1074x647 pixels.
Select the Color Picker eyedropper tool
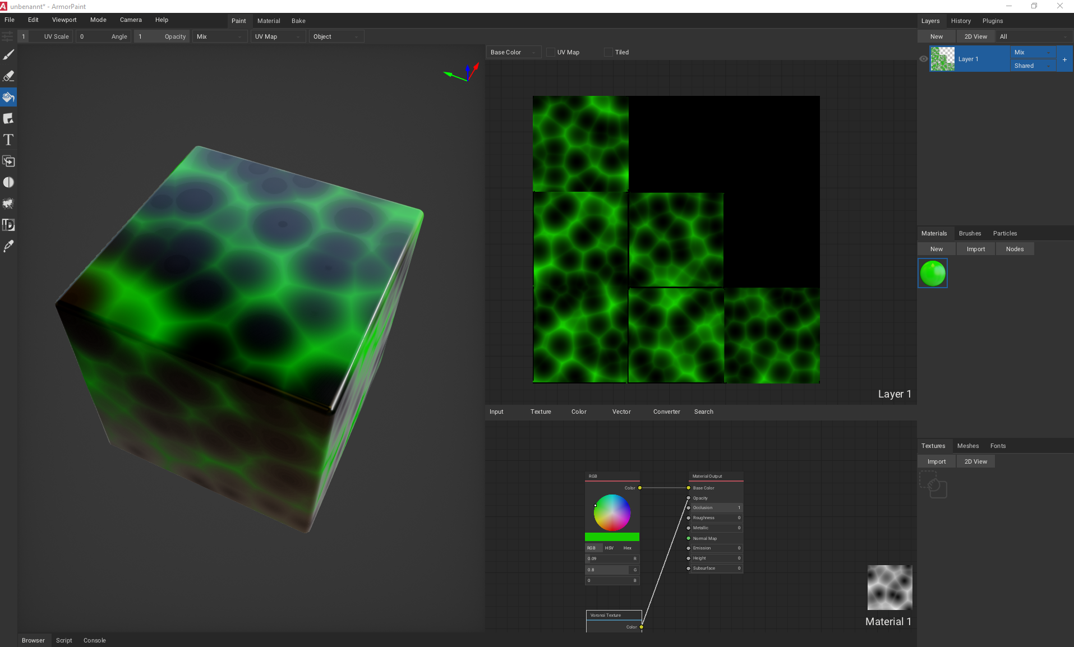pyautogui.click(x=8, y=246)
